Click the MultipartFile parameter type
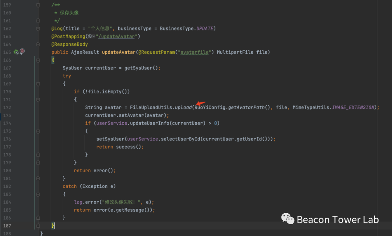The width and height of the screenshot is (392, 236). pyautogui.click(x=235, y=52)
